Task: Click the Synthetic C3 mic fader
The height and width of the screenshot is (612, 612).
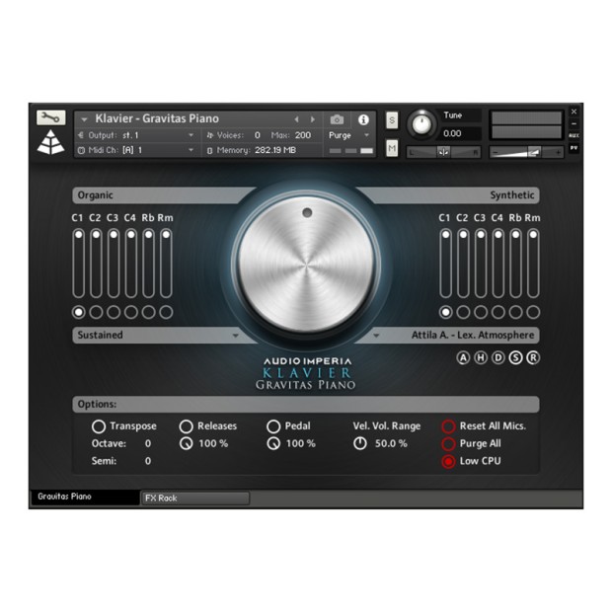Action: click(481, 264)
